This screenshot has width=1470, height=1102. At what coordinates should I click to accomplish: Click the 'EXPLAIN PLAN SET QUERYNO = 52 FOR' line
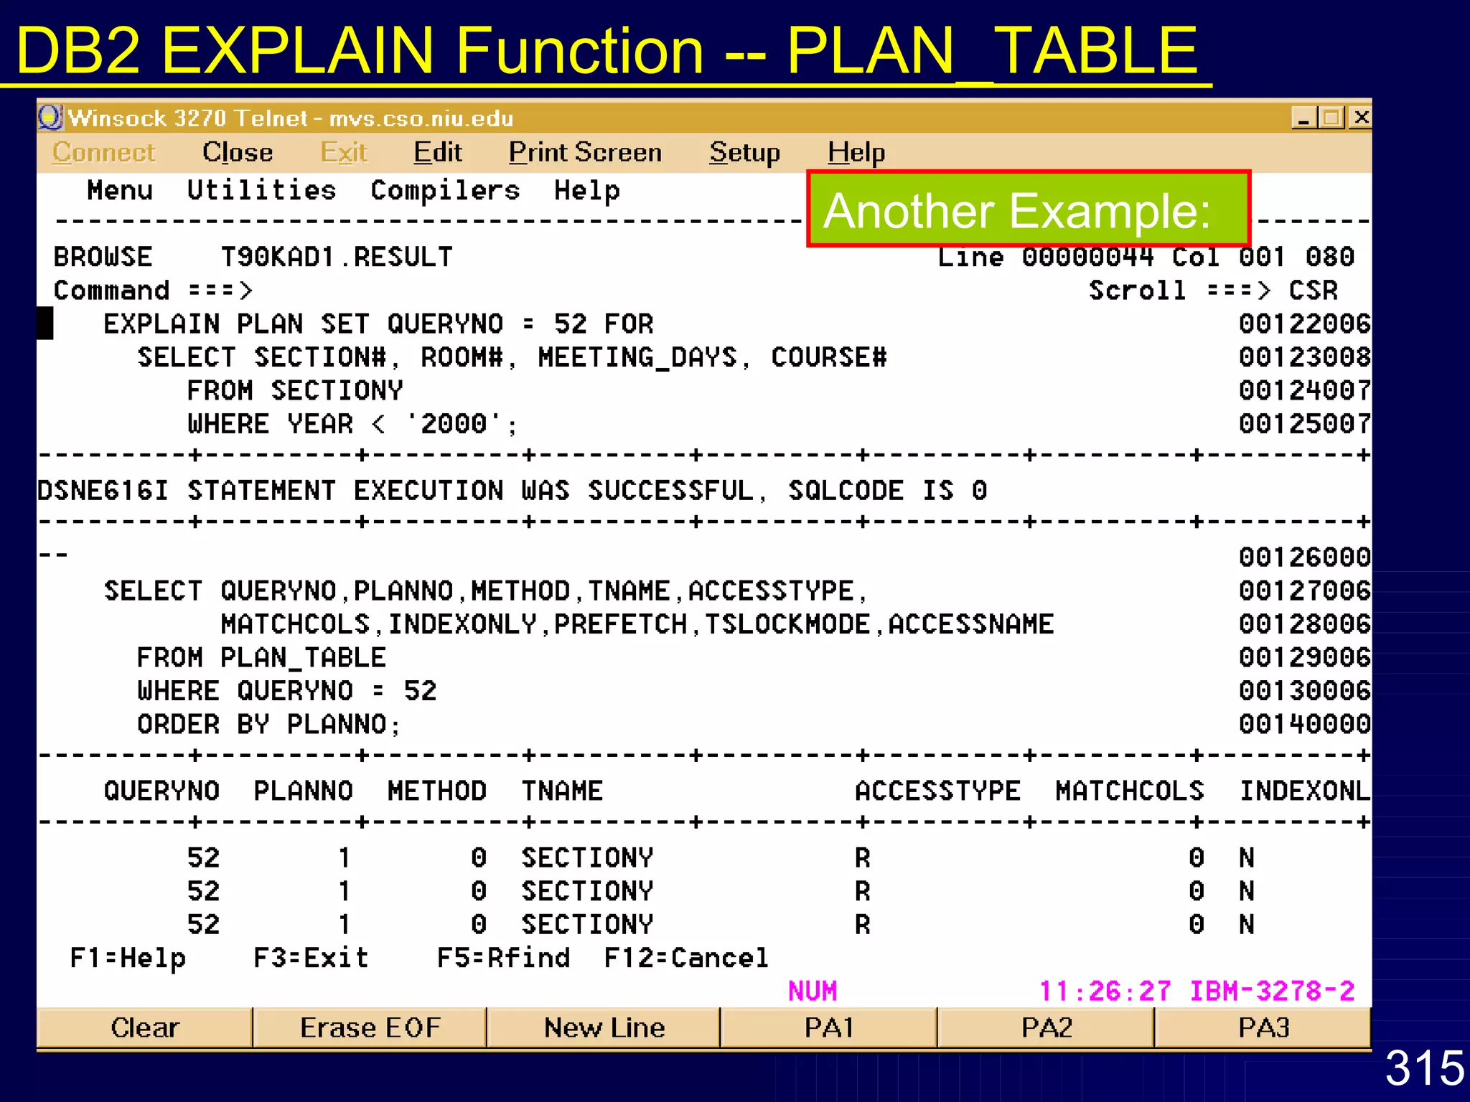[x=378, y=324]
